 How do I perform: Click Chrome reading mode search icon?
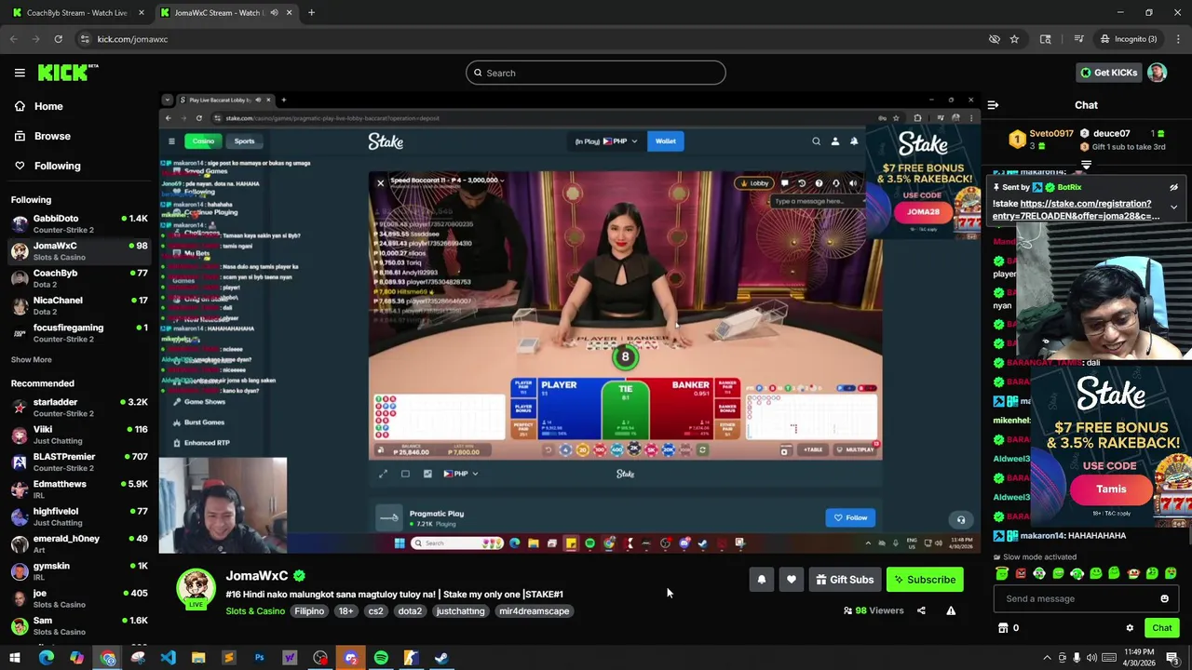1046,39
